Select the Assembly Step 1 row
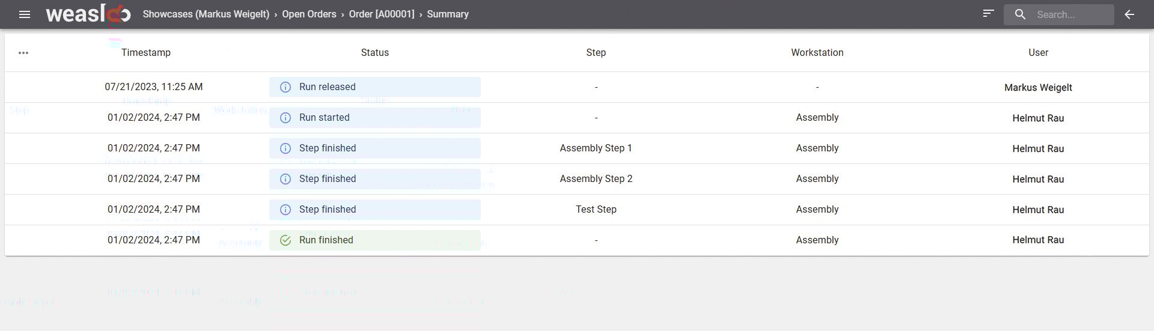The width and height of the screenshot is (1154, 331). pos(596,148)
